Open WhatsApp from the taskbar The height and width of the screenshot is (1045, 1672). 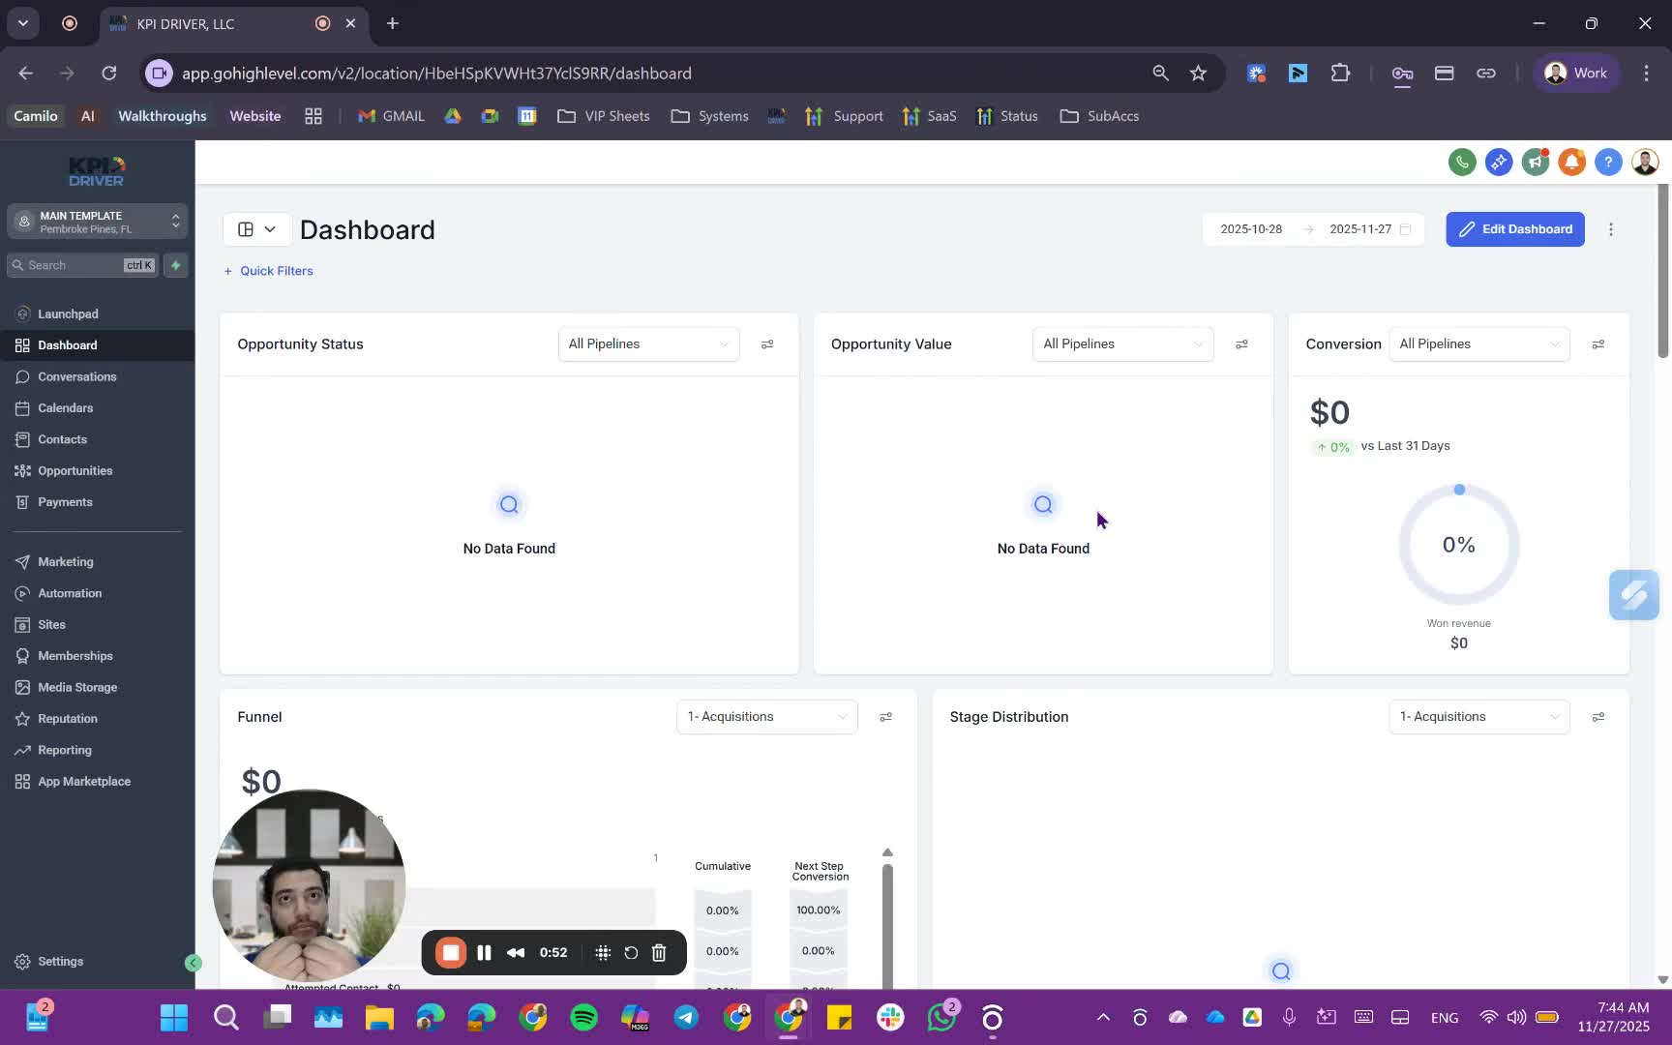(x=940, y=1017)
